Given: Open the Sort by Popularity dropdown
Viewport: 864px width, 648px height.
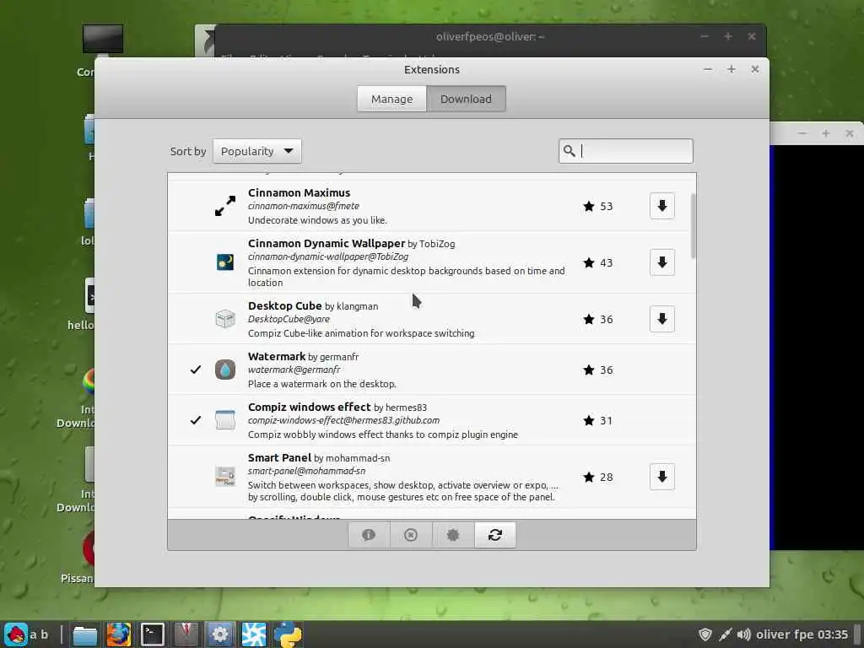Looking at the screenshot, I should point(256,151).
